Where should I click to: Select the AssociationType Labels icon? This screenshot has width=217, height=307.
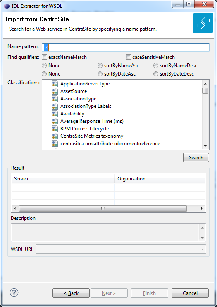coord(55,106)
